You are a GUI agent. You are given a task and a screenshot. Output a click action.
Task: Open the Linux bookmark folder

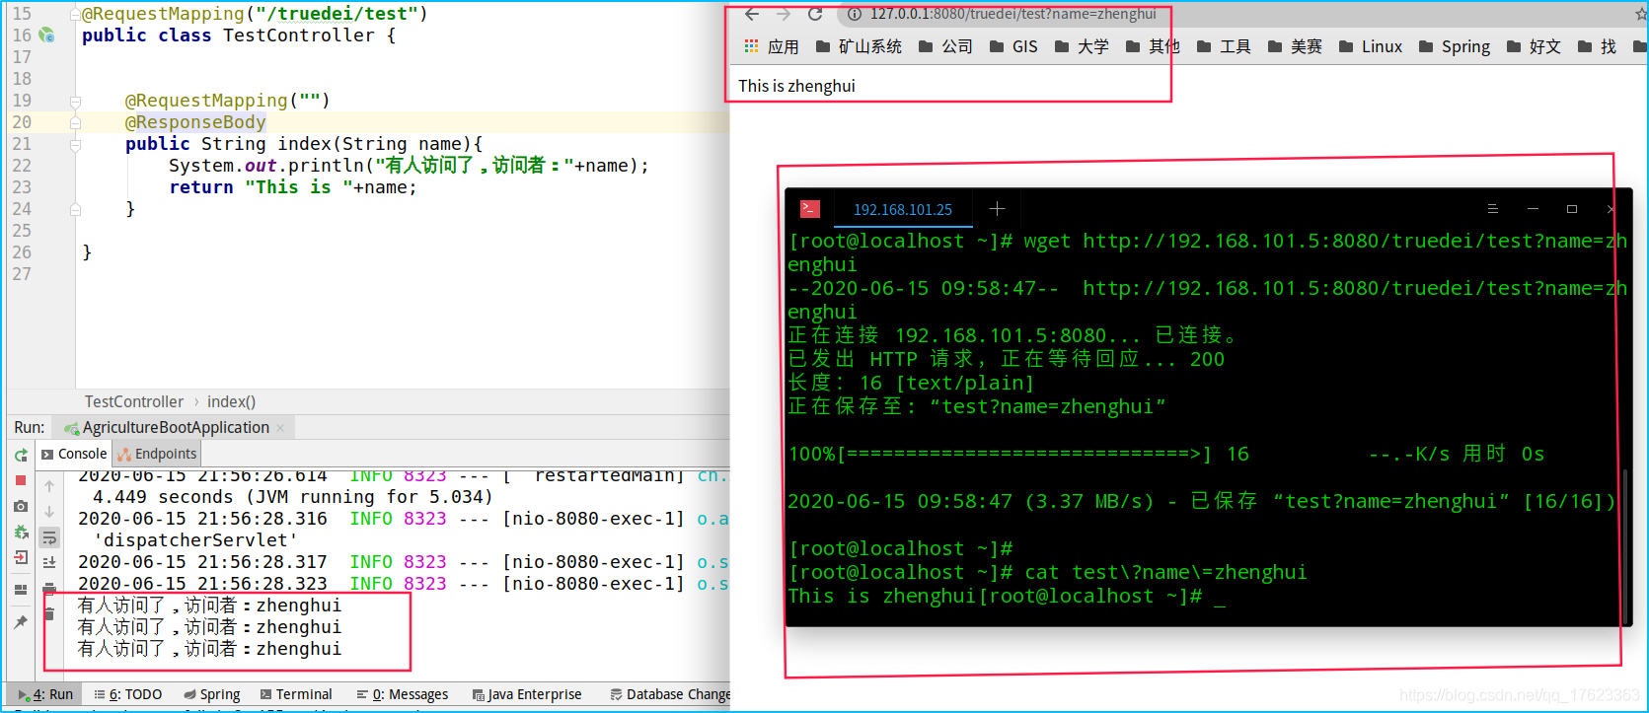1371,46
